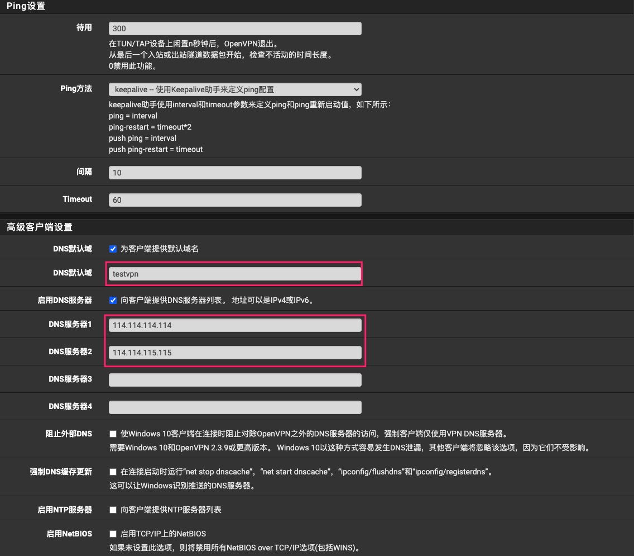The width and height of the screenshot is (634, 556).
Task: Focus the 间隔 interval input field
Action: 235,173
